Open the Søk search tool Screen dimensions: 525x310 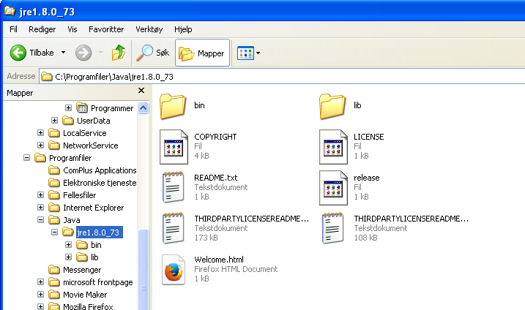153,53
